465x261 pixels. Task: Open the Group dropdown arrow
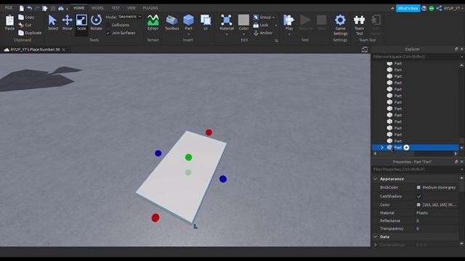(273, 17)
